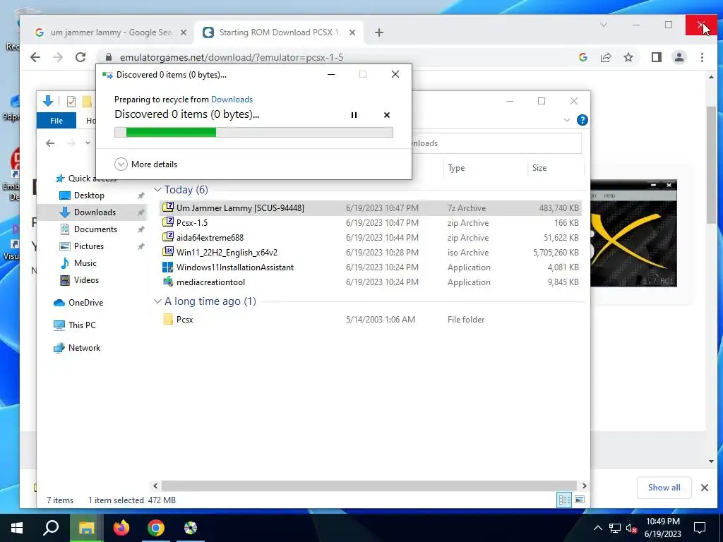
Task: Open a new Chrome tab
Action: coord(379,32)
